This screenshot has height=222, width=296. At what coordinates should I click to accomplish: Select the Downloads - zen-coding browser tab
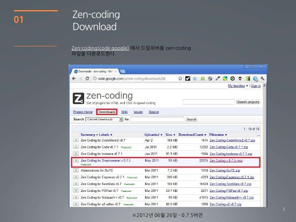(x=95, y=72)
